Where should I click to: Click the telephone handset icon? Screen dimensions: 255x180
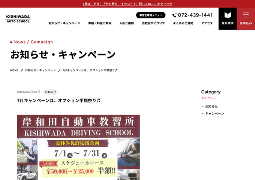pyautogui.click(x=174, y=15)
